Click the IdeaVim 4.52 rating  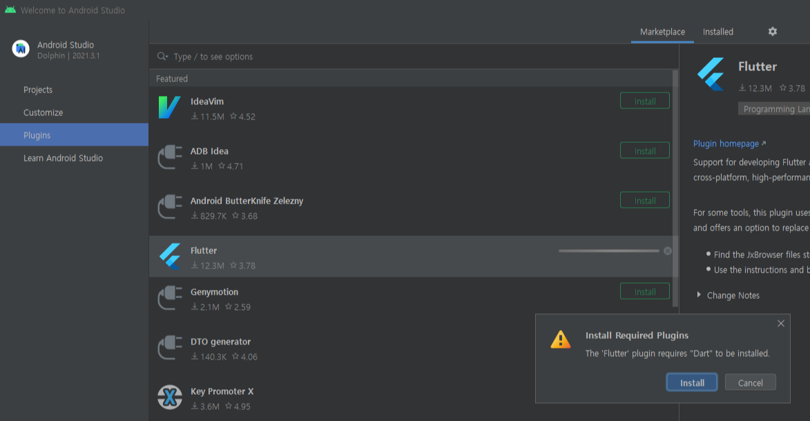(242, 116)
